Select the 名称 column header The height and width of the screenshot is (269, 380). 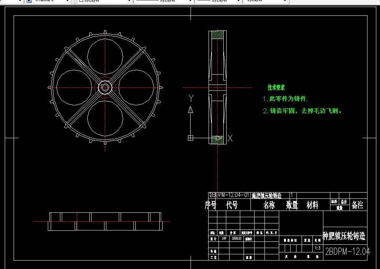[269, 205]
